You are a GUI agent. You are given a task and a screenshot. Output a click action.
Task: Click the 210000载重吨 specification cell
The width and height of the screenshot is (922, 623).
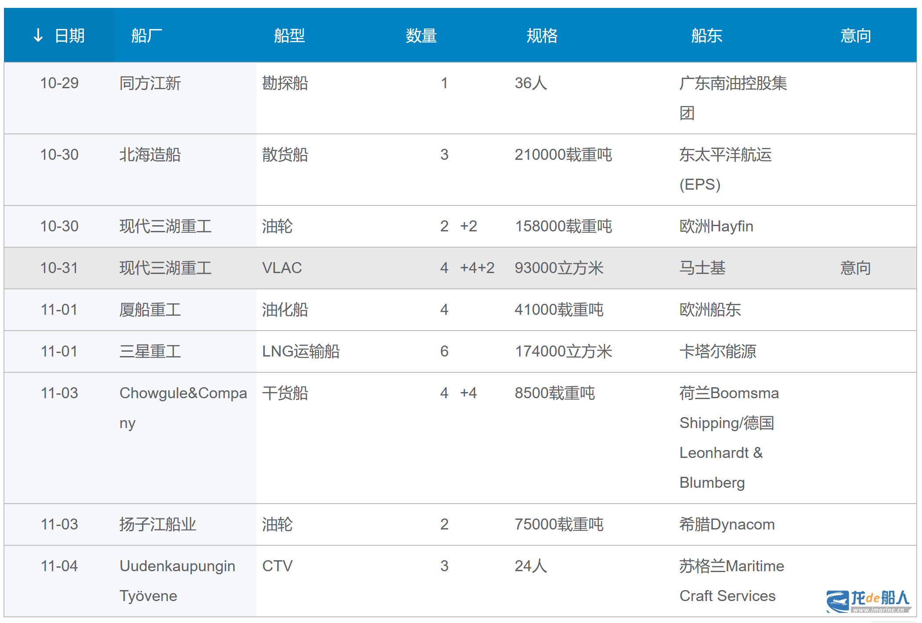click(x=564, y=155)
